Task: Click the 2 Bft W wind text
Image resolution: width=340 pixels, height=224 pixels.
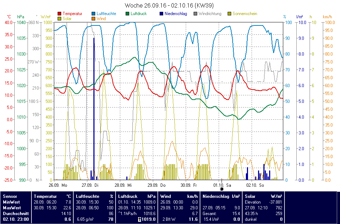Action: pyautogui.click(x=170, y=219)
